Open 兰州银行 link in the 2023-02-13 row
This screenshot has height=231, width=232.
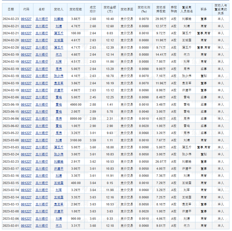point(42,204)
